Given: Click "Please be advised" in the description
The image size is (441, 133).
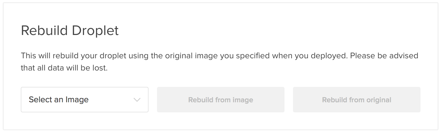Looking at the screenshot, I should pyautogui.click(x=384, y=56).
